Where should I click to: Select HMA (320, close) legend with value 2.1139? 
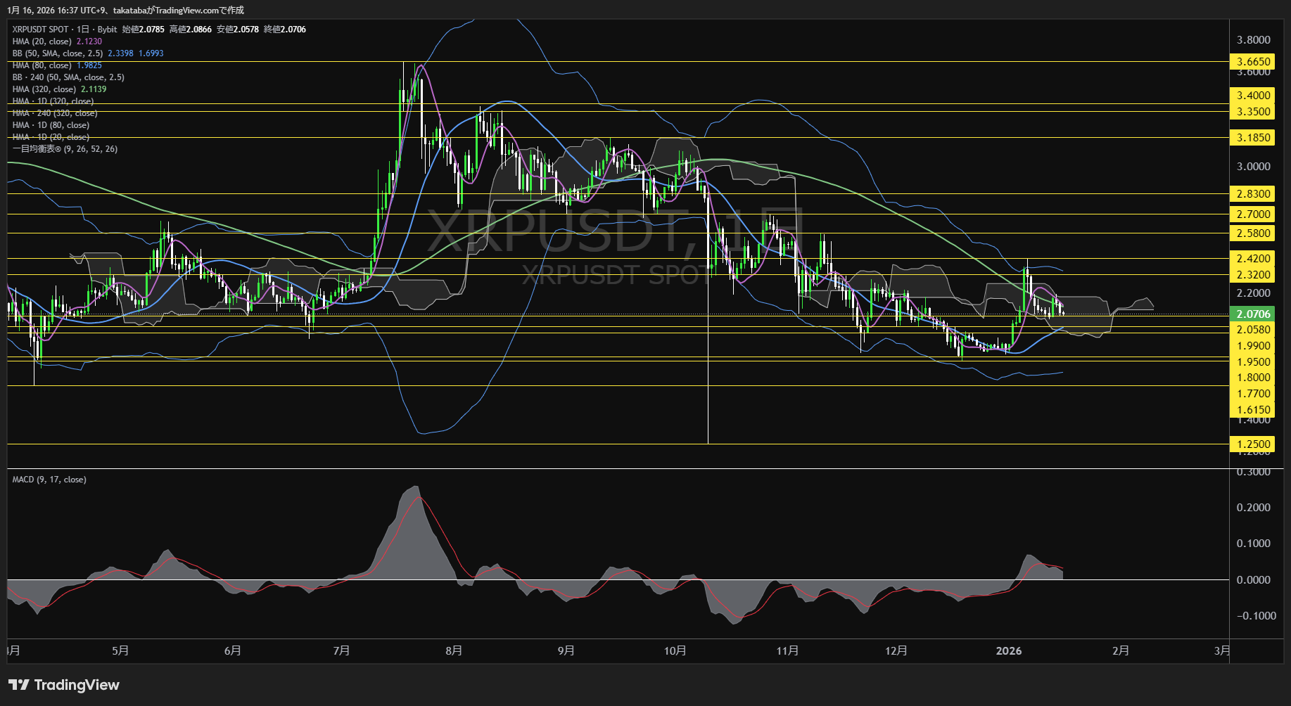44,89
